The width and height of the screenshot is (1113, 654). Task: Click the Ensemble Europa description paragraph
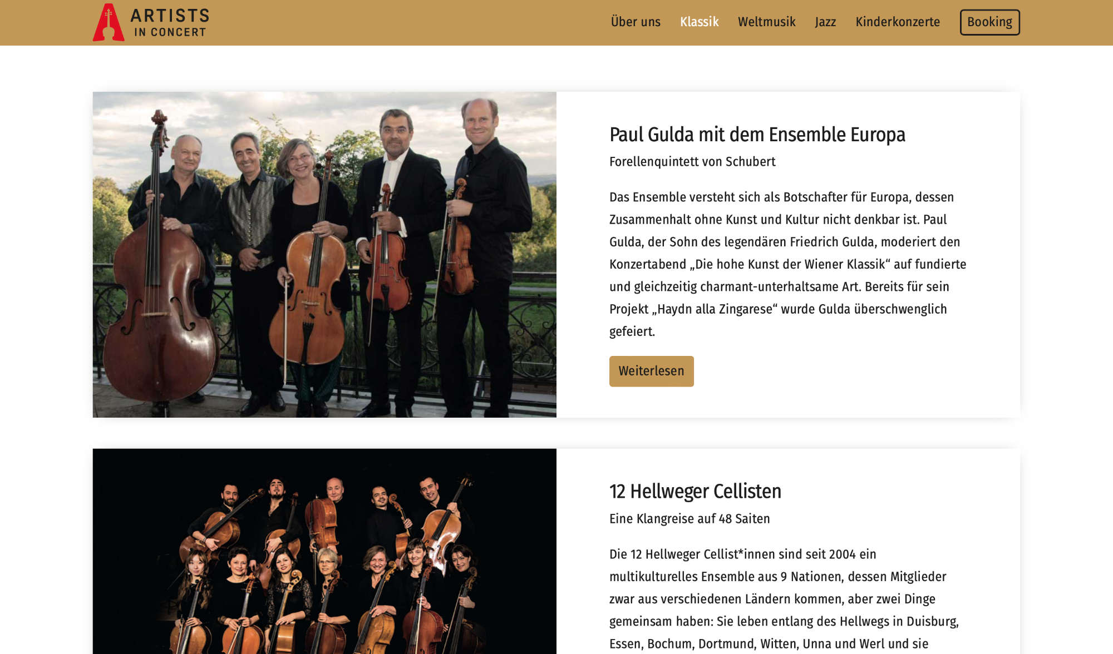click(787, 264)
